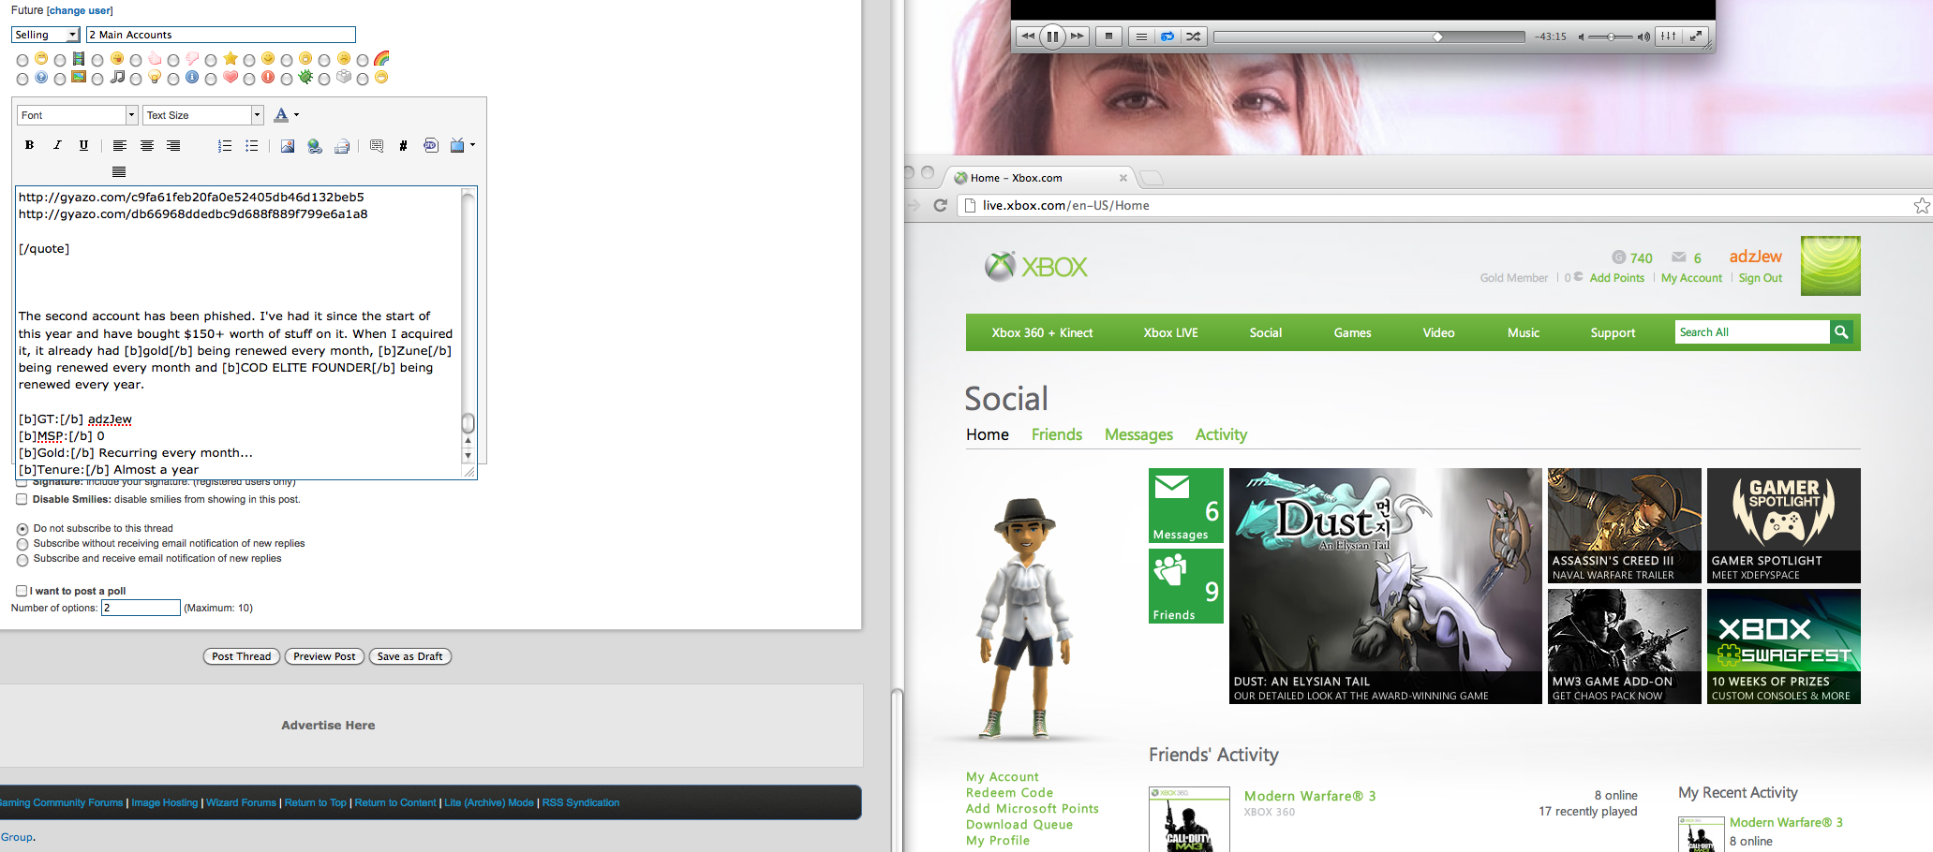This screenshot has height=852, width=1933.
Task: Click the Preview Post button
Action: tap(324, 656)
